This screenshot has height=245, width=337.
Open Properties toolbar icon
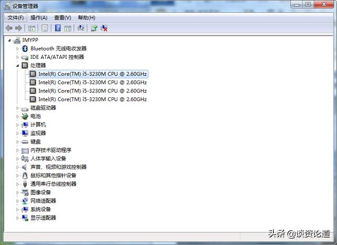coord(44,28)
